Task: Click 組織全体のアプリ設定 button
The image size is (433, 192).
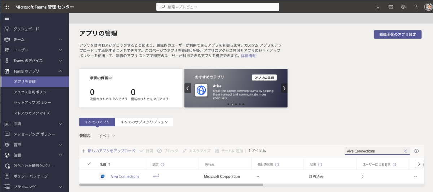Action: (x=398, y=35)
